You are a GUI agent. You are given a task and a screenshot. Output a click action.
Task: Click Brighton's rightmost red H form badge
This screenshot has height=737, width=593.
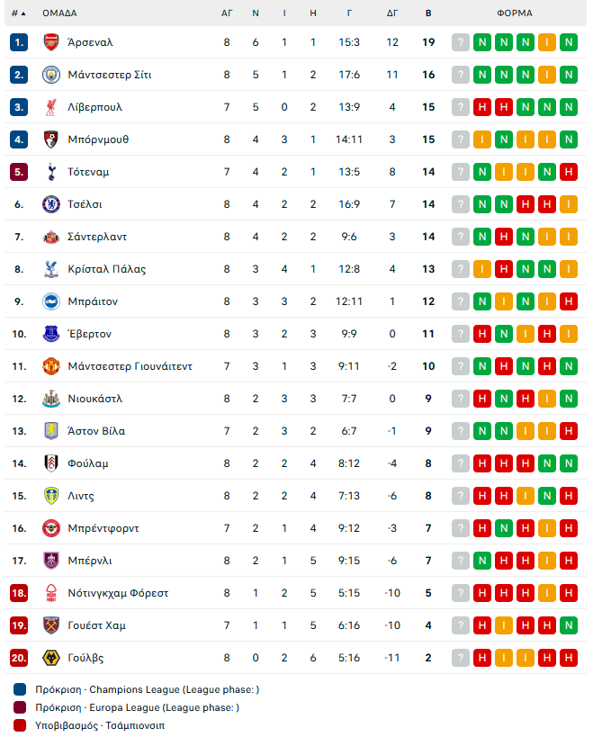(x=568, y=301)
